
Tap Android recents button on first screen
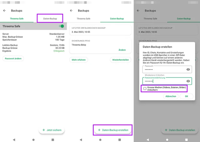pyautogui.click(x=53, y=140)
